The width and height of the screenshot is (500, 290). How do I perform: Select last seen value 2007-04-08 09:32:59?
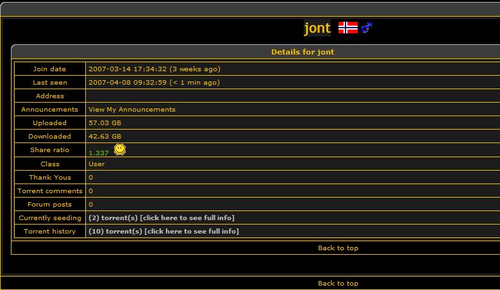pos(128,82)
